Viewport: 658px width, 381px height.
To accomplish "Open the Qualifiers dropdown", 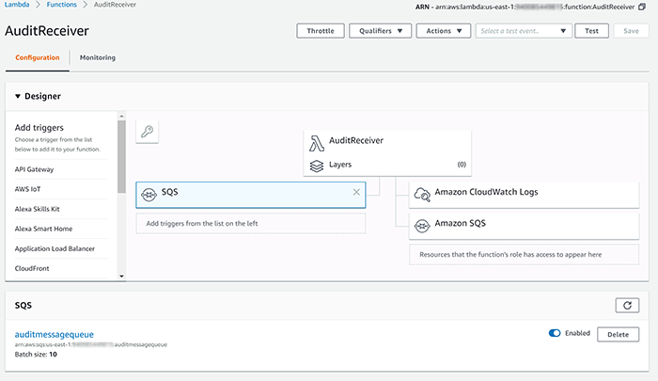I will click(x=381, y=30).
